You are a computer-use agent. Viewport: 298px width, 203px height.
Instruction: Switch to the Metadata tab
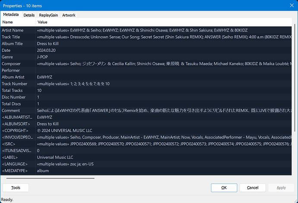11,15
